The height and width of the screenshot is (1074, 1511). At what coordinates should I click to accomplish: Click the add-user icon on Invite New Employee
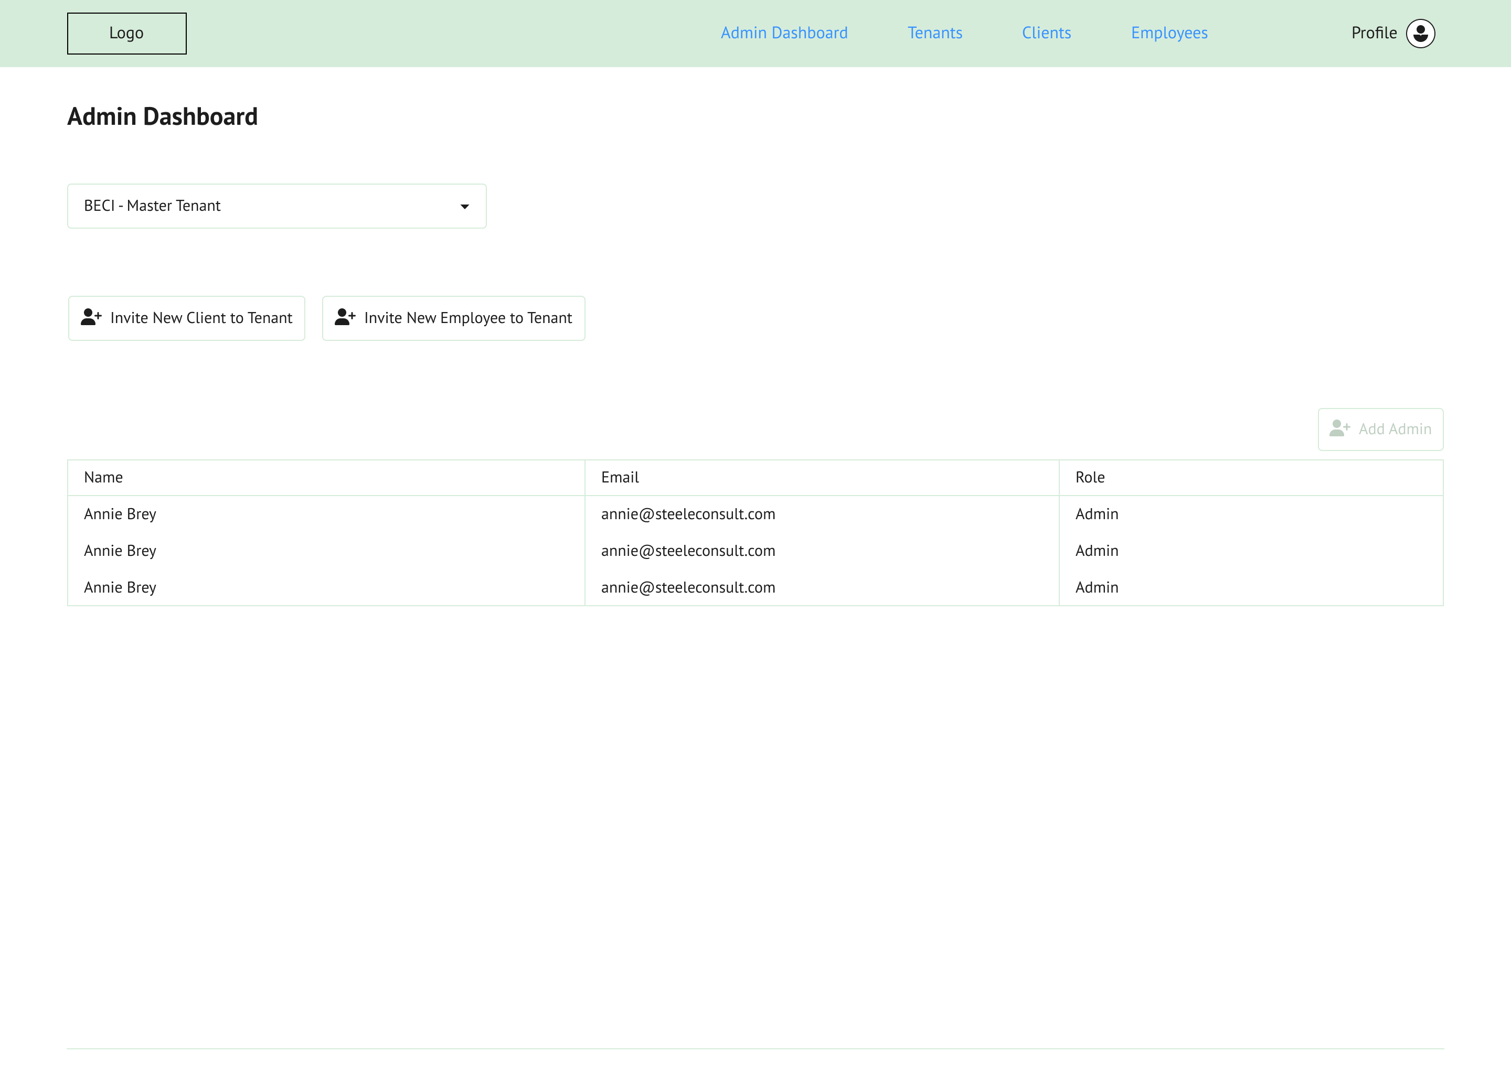(x=345, y=317)
